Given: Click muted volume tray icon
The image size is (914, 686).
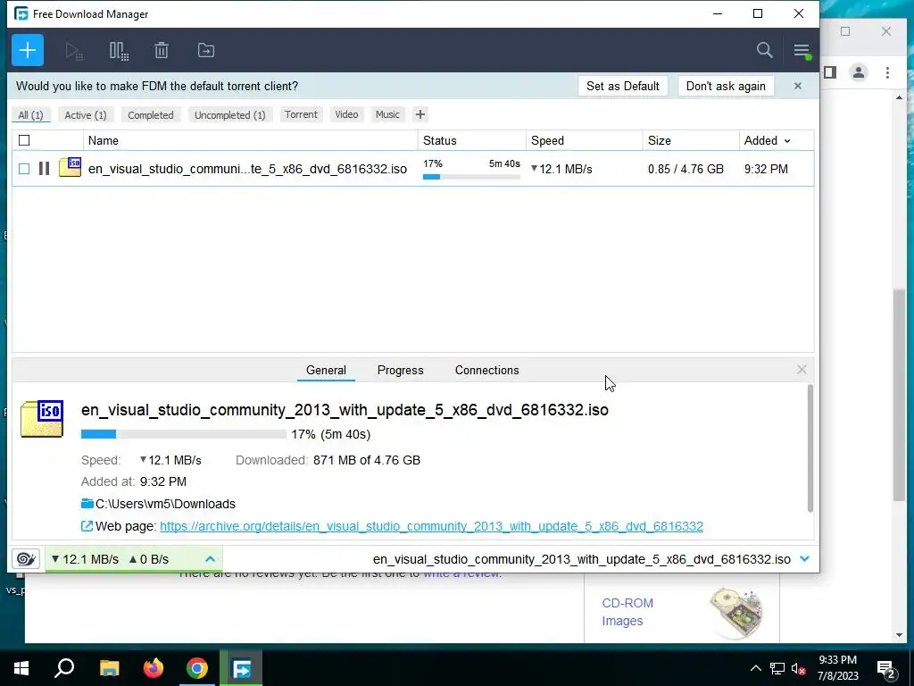Looking at the screenshot, I should pyautogui.click(x=799, y=668).
